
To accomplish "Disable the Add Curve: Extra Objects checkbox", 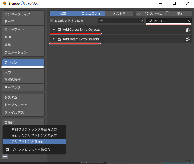I will pyautogui.click(x=59, y=30).
